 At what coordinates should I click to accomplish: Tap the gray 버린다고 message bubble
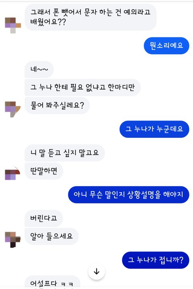[44, 218]
